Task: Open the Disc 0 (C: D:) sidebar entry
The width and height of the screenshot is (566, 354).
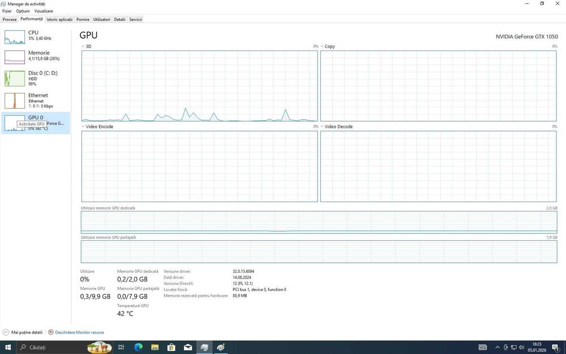Action: click(35, 78)
